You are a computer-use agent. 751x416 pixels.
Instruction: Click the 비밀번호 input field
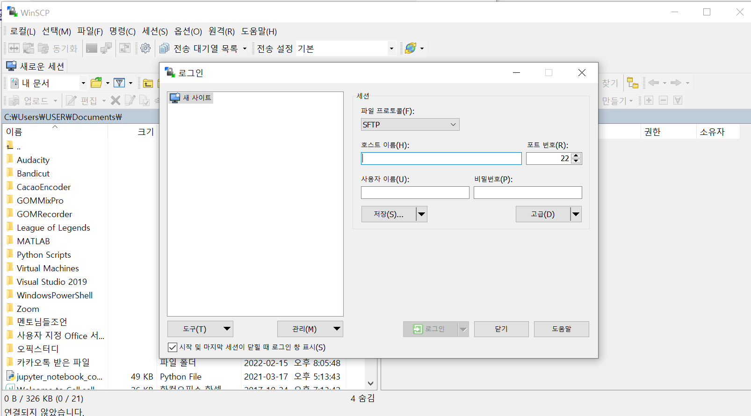point(528,192)
